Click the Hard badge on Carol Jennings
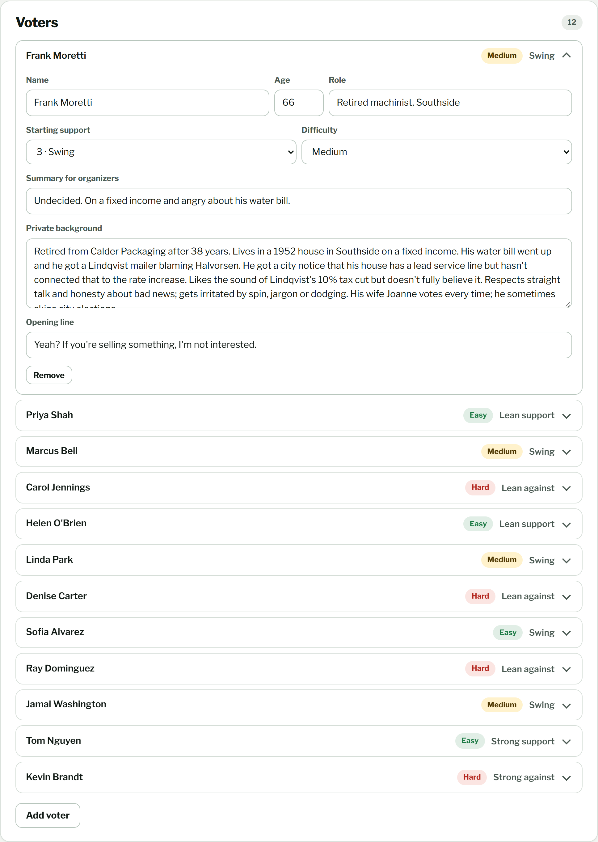This screenshot has height=842, width=598. (x=480, y=487)
